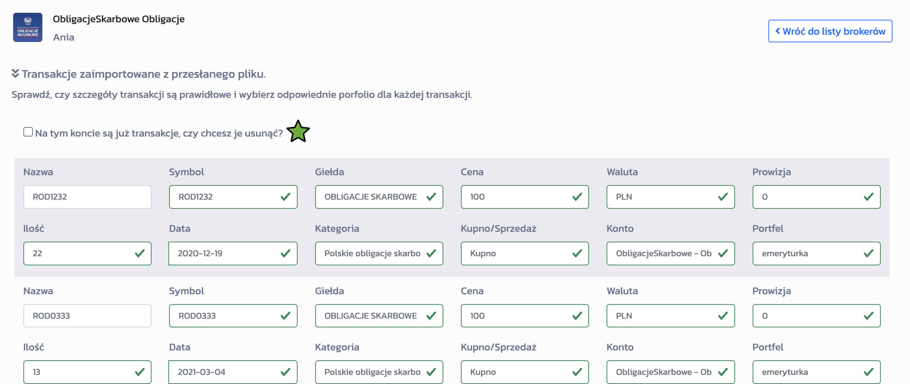Click the 2021-03-04 date field
Image resolution: width=910 pixels, height=384 pixels.
coord(233,372)
